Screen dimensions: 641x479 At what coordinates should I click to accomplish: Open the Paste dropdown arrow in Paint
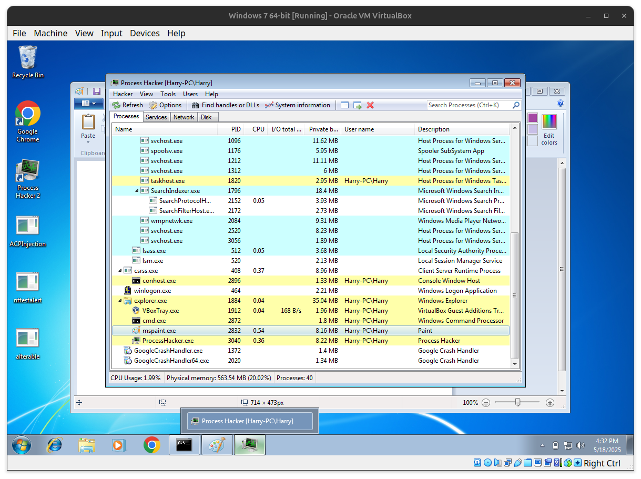coord(88,142)
